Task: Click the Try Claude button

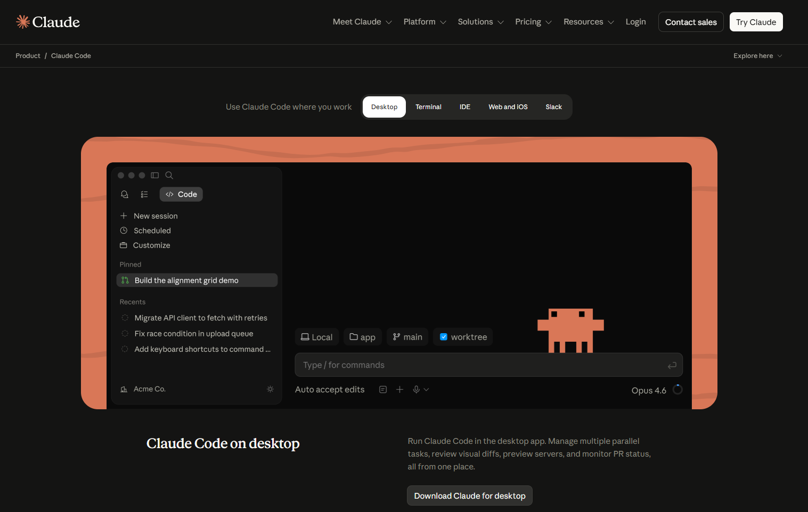Action: point(756,22)
